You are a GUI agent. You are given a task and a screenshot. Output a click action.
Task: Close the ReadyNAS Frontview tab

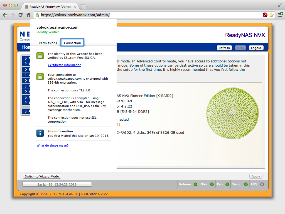(x=75, y=7)
